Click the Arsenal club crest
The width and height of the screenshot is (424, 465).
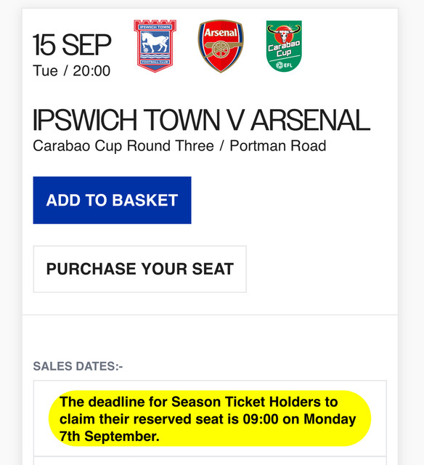point(221,46)
